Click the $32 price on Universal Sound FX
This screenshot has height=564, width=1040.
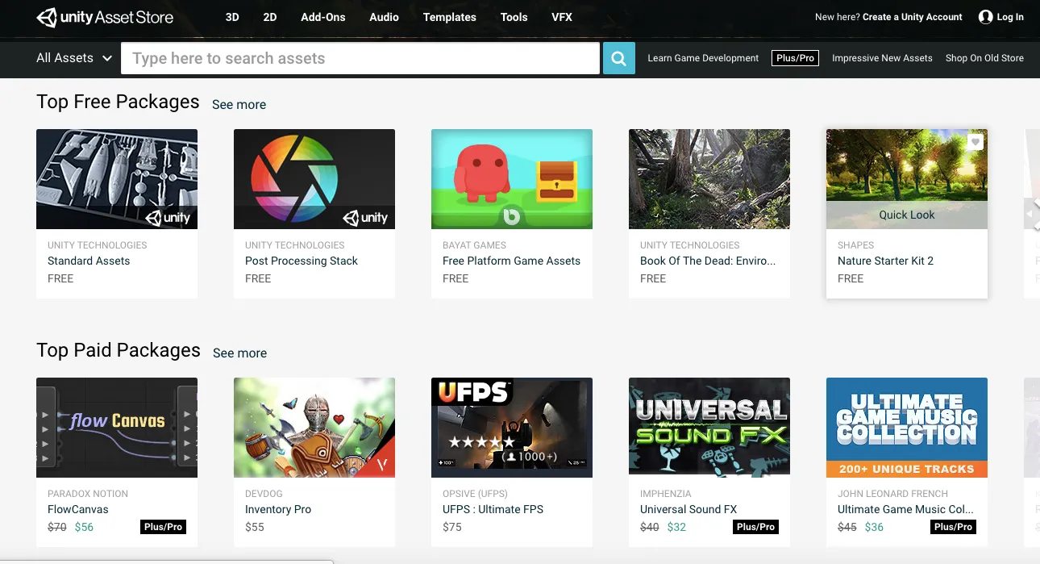676,527
